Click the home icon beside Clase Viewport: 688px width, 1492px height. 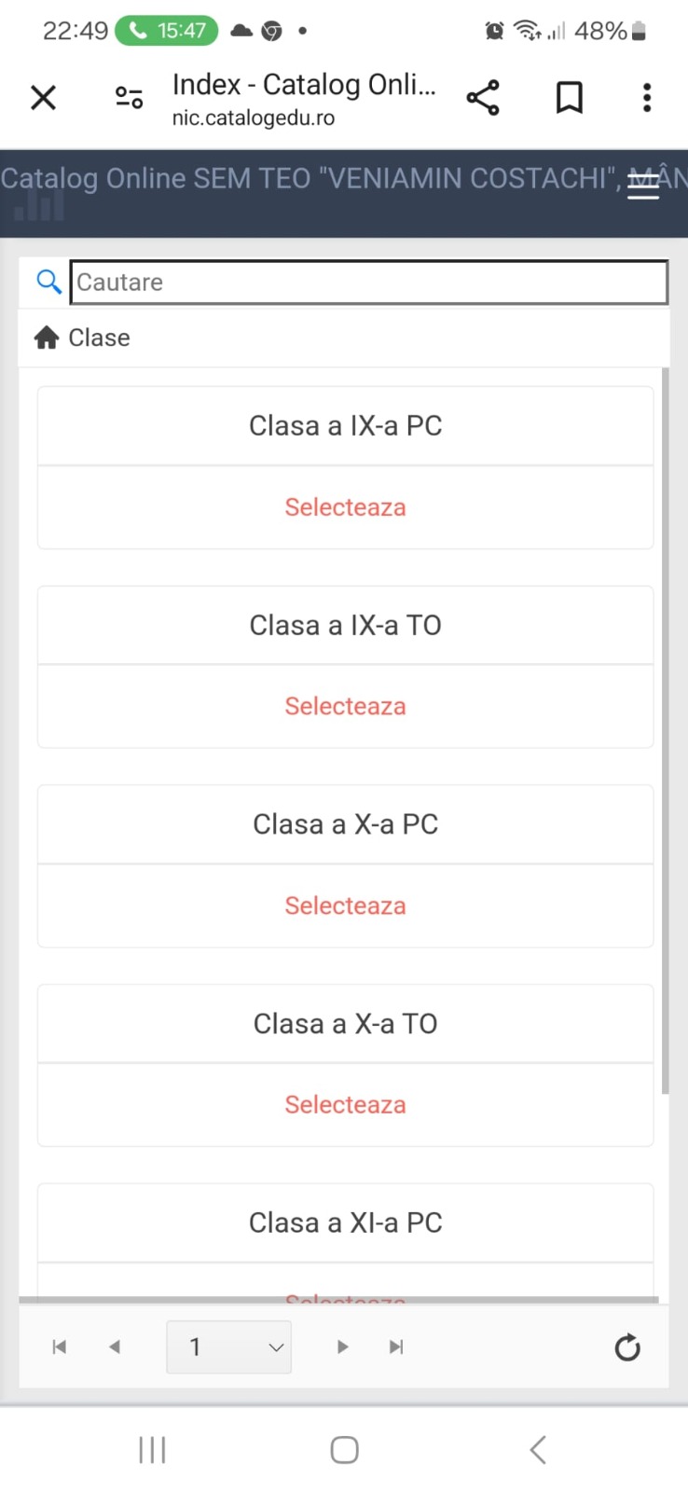47,338
